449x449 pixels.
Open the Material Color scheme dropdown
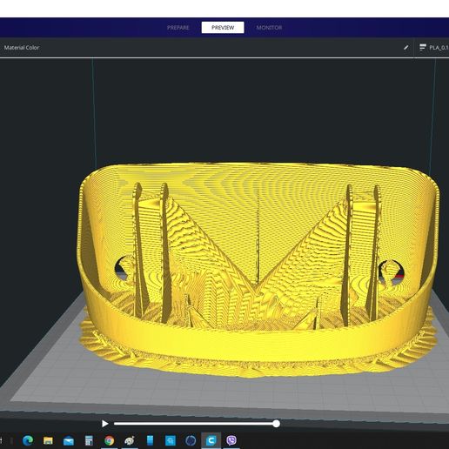22,48
